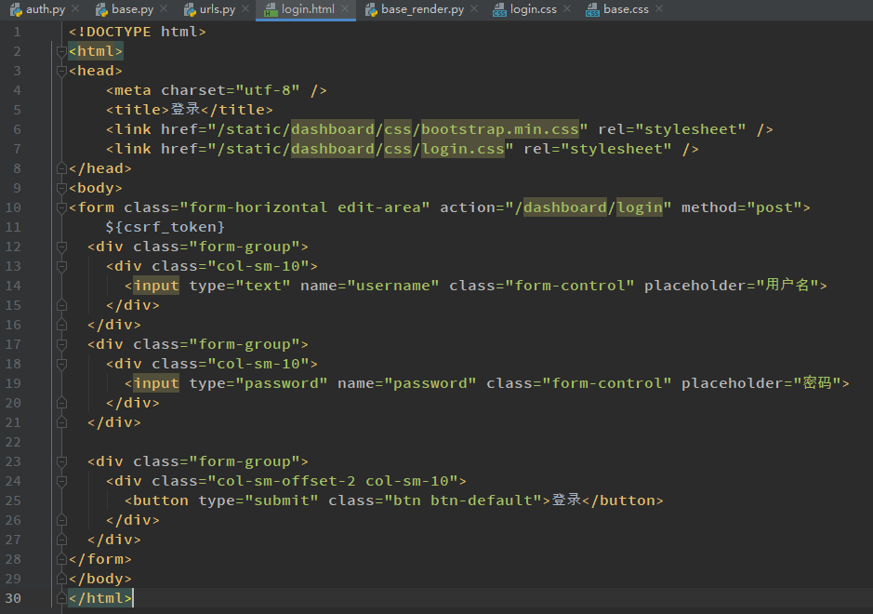Click the dashboard segment in form action
Image resolution: width=873 pixels, height=614 pixels.
(x=564, y=207)
